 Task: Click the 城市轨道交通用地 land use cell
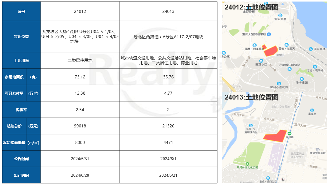pos(168,60)
